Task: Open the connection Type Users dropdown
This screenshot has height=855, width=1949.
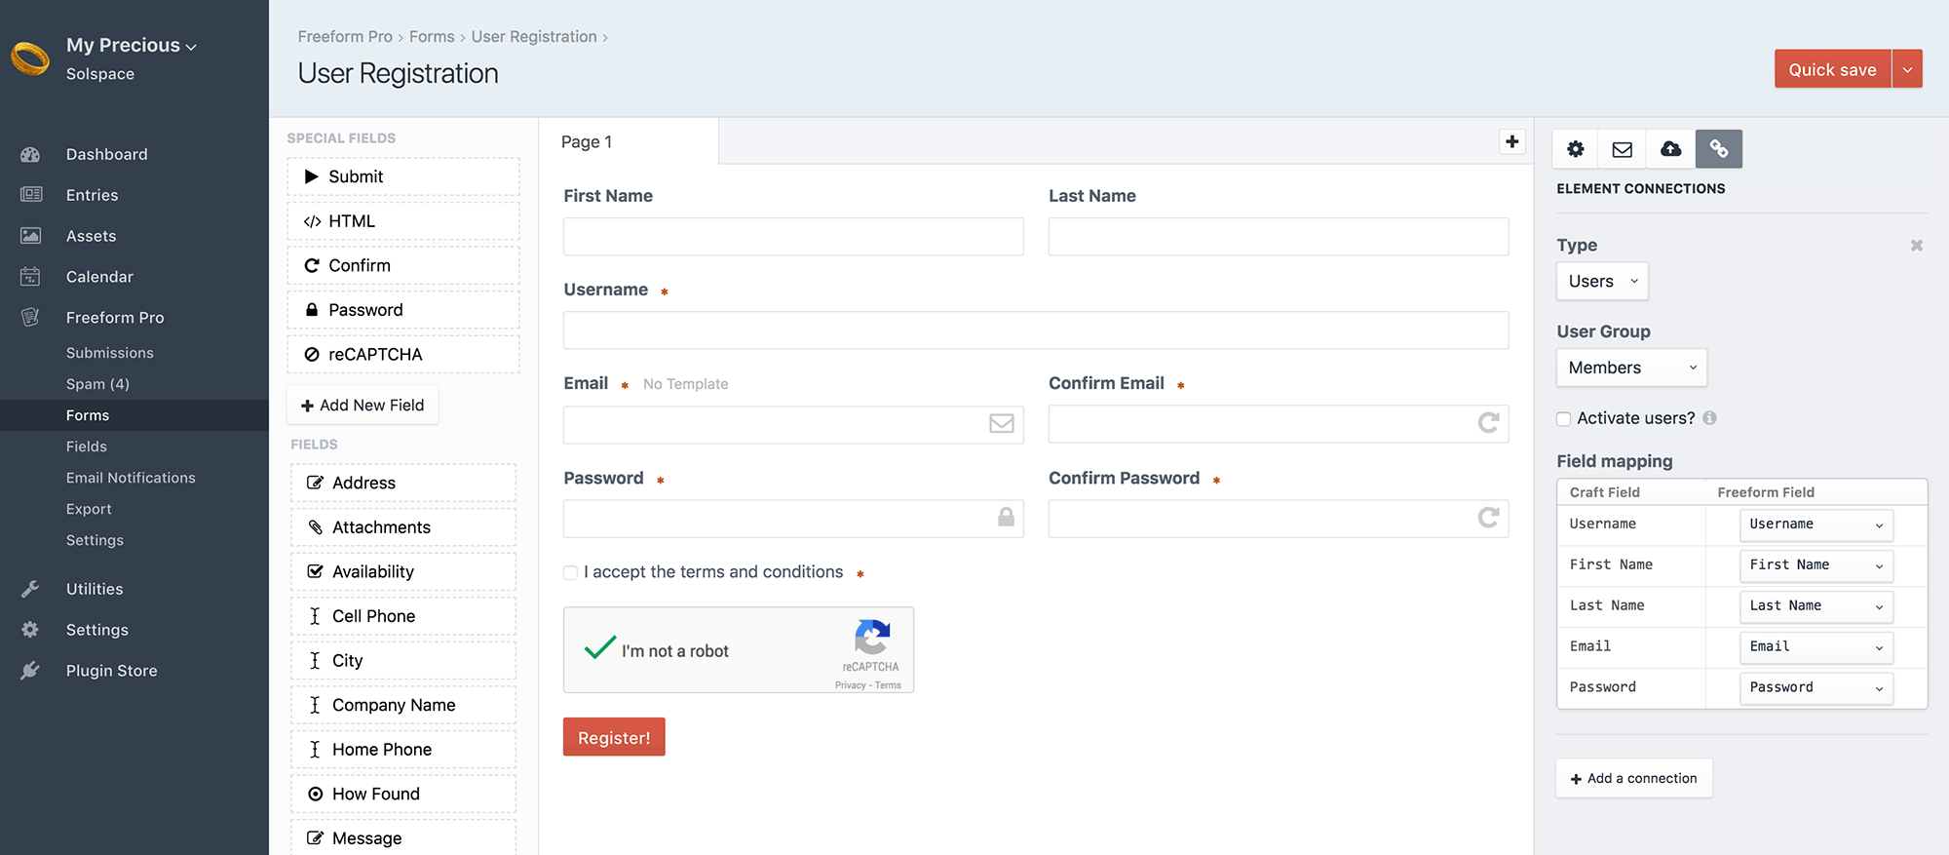Action: click(1602, 282)
